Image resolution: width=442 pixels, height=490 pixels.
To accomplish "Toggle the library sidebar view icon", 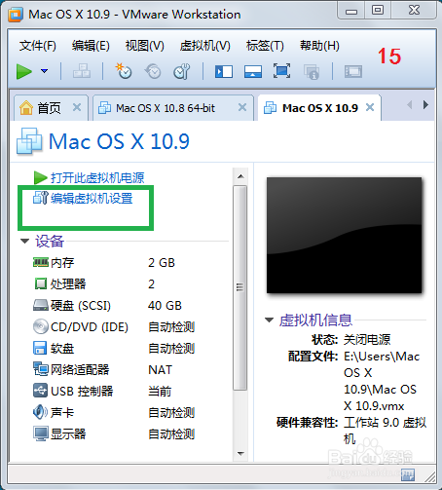I will [224, 71].
